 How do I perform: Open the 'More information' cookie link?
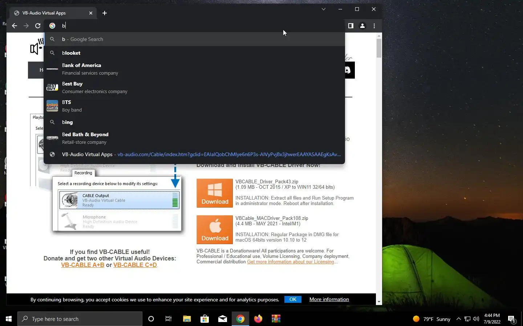pos(329,299)
